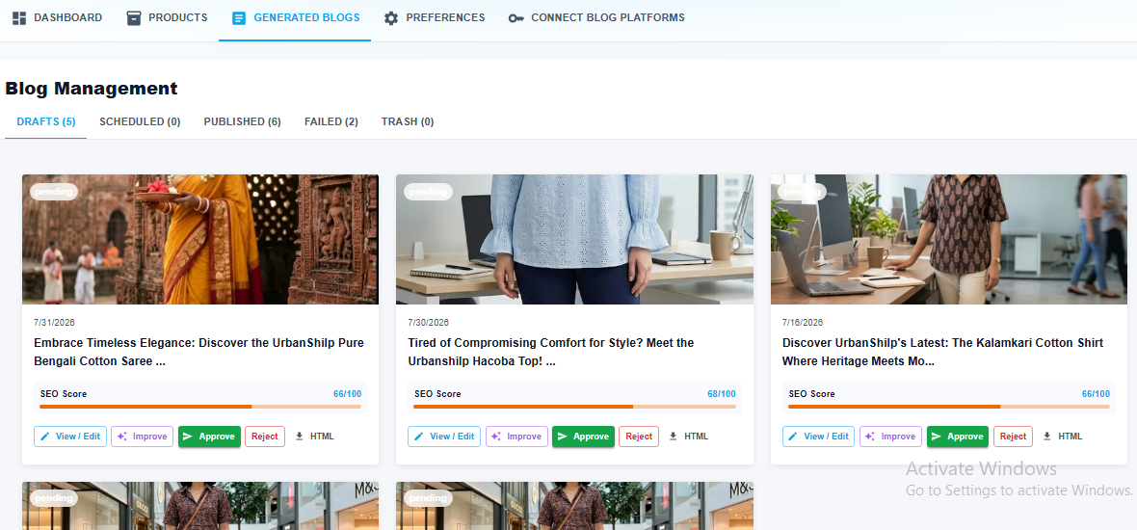Click the date 7/31/2026
The width and height of the screenshot is (1137, 530).
54,323
